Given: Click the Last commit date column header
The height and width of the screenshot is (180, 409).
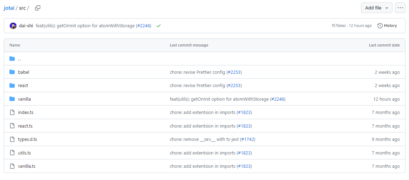Looking at the screenshot, I should pos(384,45).
